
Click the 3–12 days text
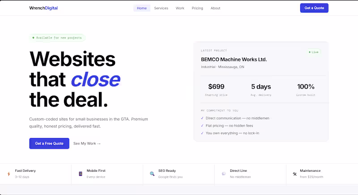pos(22,177)
